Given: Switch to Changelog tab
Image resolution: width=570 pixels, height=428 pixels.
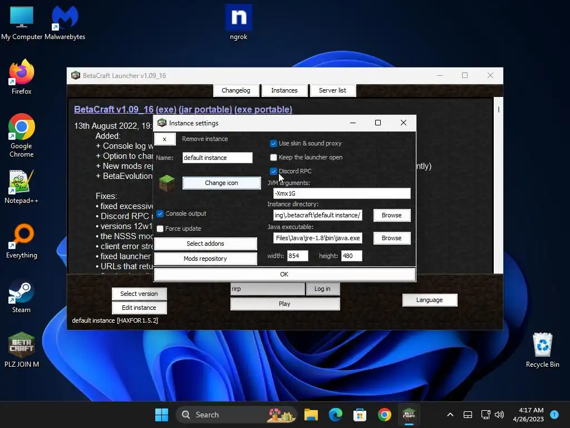Looking at the screenshot, I should [x=236, y=90].
